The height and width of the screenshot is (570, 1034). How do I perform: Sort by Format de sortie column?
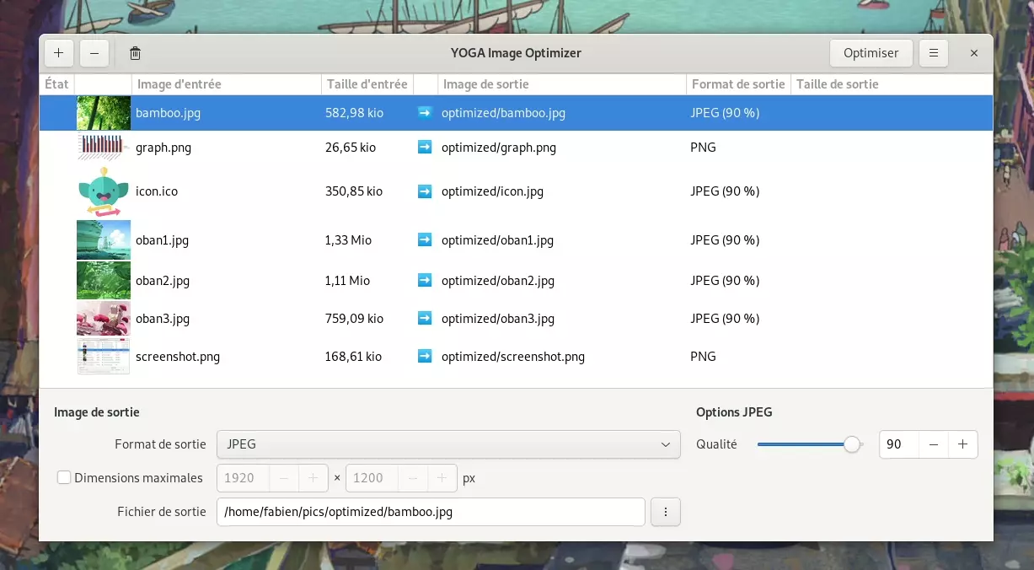[738, 84]
